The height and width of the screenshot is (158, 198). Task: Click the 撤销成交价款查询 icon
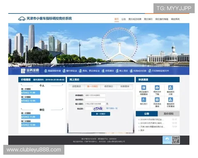coord(171,99)
